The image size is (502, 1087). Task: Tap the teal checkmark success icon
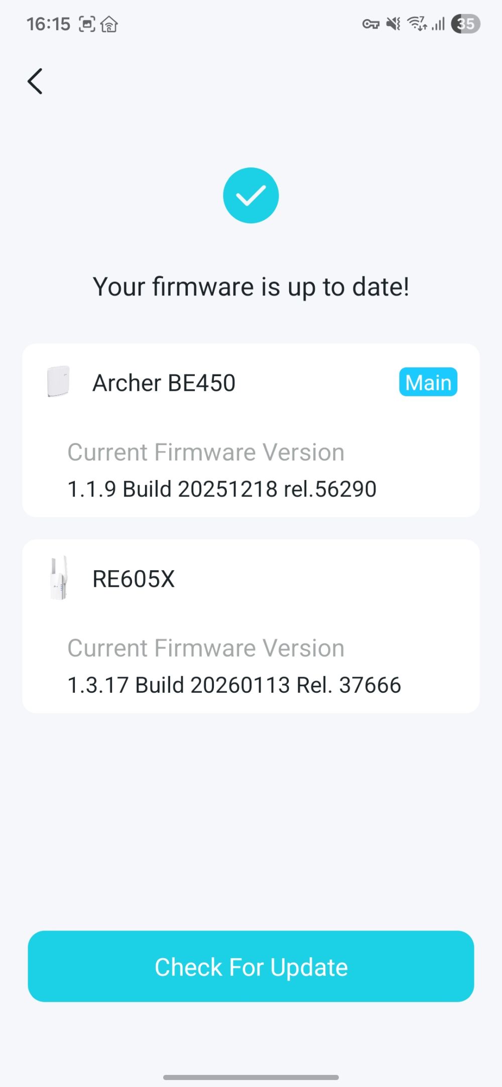pyautogui.click(x=251, y=196)
